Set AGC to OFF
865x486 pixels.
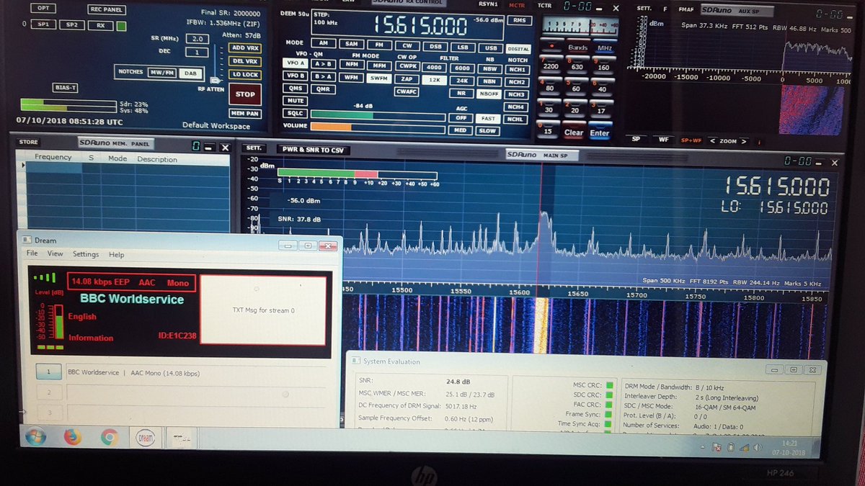461,117
